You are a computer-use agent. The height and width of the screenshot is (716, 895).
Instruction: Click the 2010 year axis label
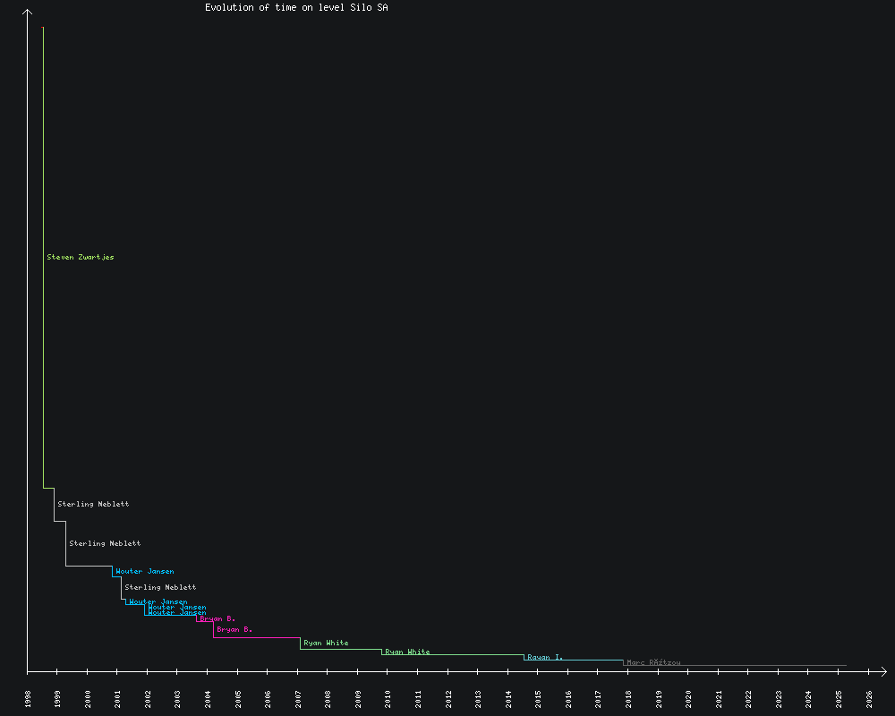pyautogui.click(x=388, y=699)
